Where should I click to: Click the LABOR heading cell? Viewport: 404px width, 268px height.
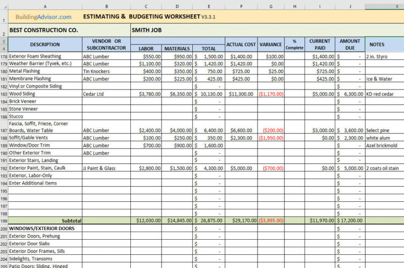(146, 48)
